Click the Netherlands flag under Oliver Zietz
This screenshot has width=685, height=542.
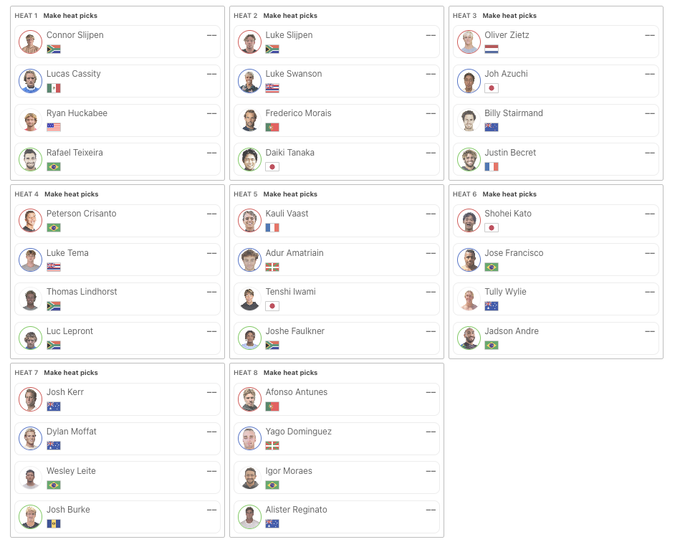(492, 49)
